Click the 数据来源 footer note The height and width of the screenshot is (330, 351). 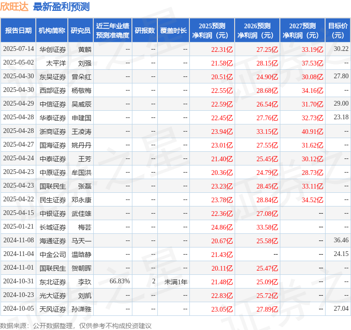tap(76, 326)
